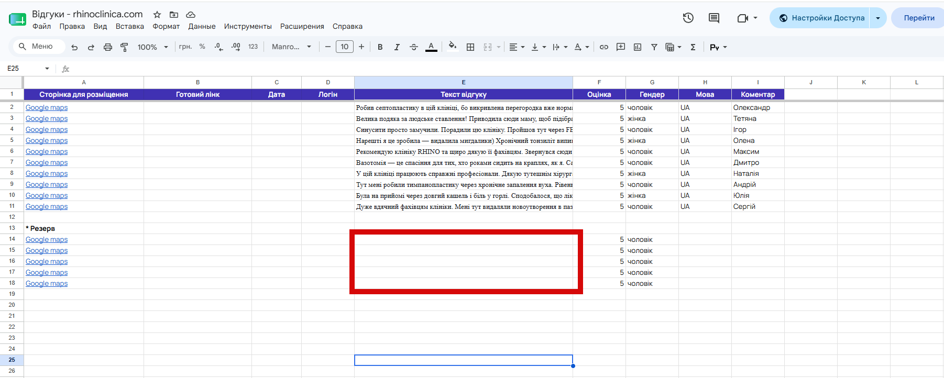Open the Google maps link in row 2
Screen dimensions: 944x378
[x=47, y=107]
